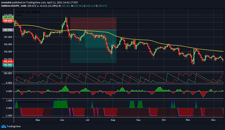
Task: Click the 105.000 price axis tick
Action: pos(8,51)
